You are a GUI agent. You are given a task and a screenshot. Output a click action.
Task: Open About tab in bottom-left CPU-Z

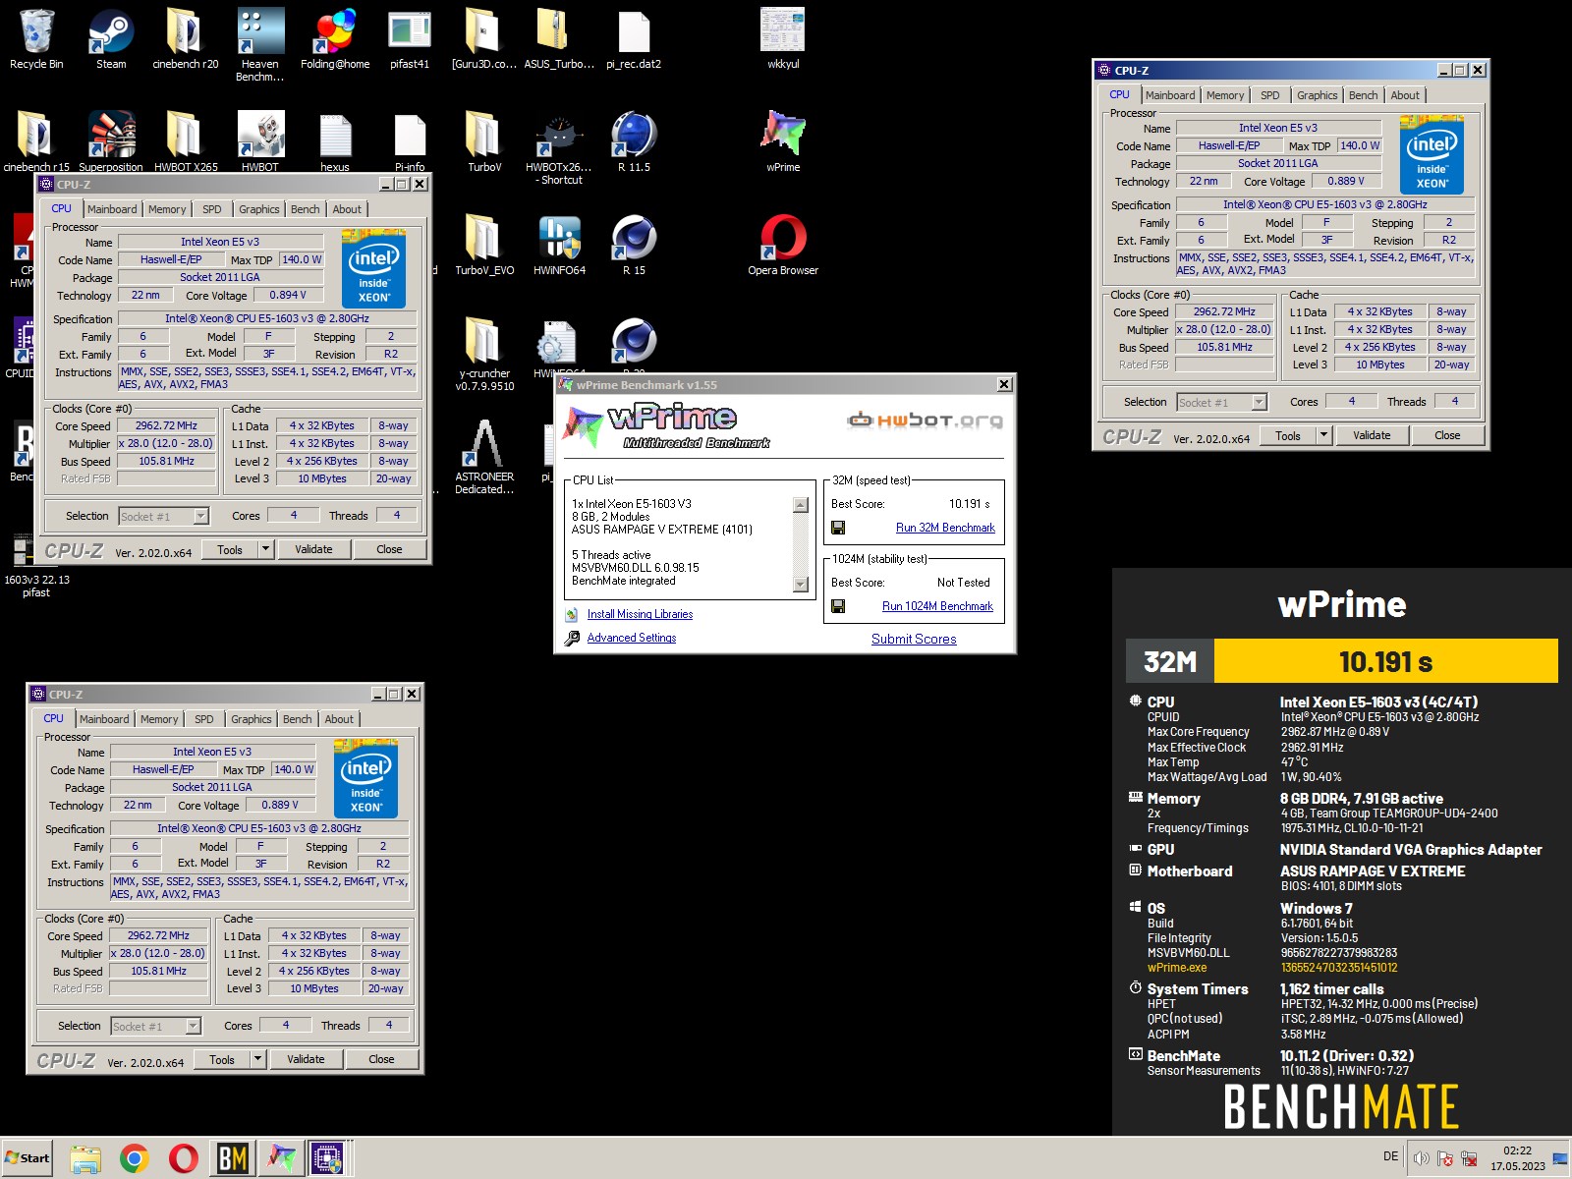point(339,719)
